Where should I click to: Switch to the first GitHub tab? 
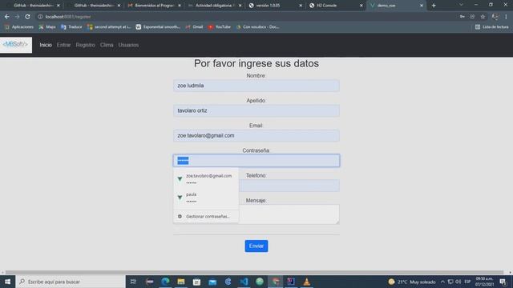coord(33,6)
